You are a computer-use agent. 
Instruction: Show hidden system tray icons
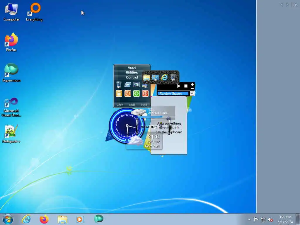249,219
